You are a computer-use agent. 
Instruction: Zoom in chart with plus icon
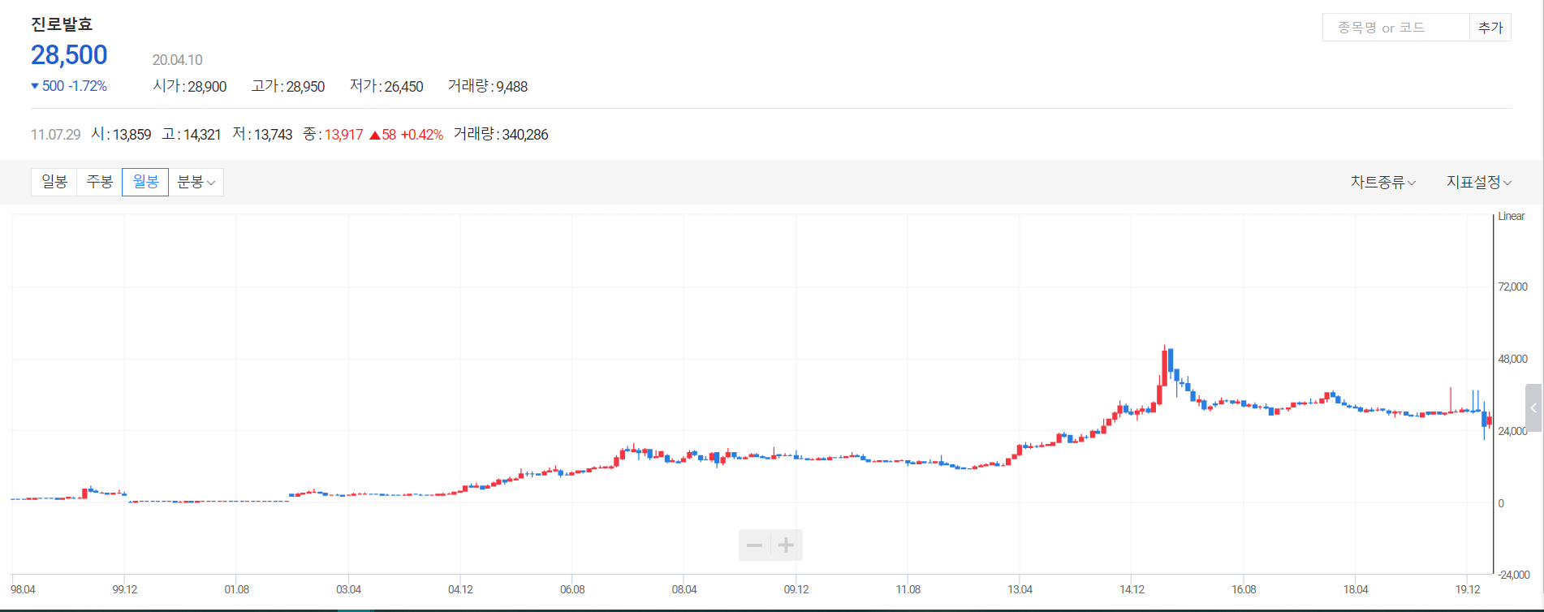(786, 545)
